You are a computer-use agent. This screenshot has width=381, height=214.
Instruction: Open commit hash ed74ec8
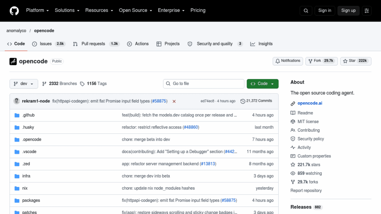[207, 101]
